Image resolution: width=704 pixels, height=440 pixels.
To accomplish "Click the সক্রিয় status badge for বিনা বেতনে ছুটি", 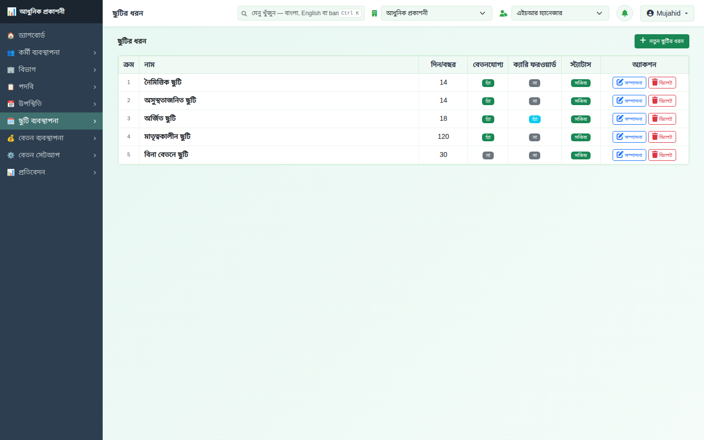I will point(581,155).
